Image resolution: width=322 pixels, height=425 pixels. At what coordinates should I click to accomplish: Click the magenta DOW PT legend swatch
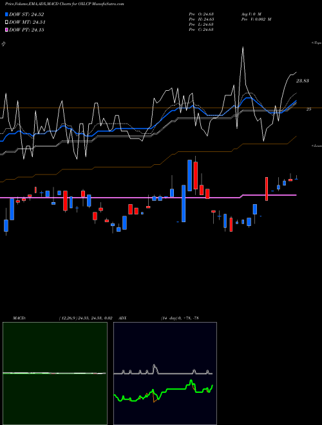coord(6,30)
